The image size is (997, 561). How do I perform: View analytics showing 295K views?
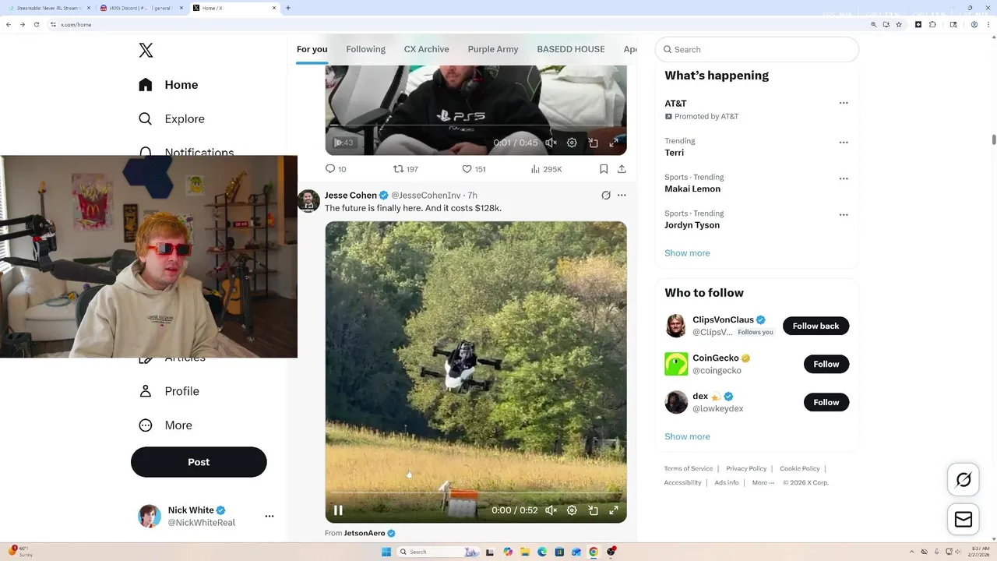tap(546, 169)
